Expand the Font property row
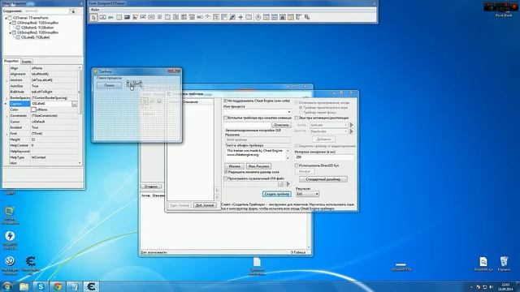 pos(6,134)
